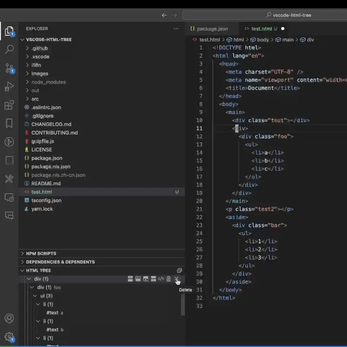This screenshot has height=347, width=347.
Task: Expand the NPM SCRIPTS section
Action: [23, 253]
